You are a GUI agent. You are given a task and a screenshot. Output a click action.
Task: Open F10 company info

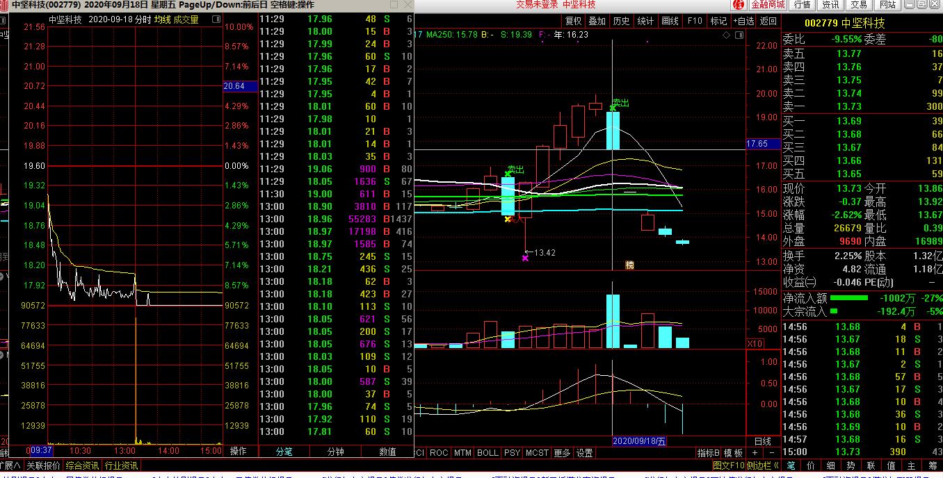(695, 21)
